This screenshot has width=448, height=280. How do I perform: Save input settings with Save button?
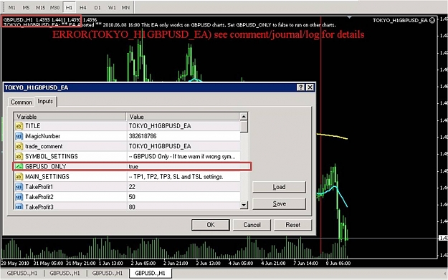[279, 204]
